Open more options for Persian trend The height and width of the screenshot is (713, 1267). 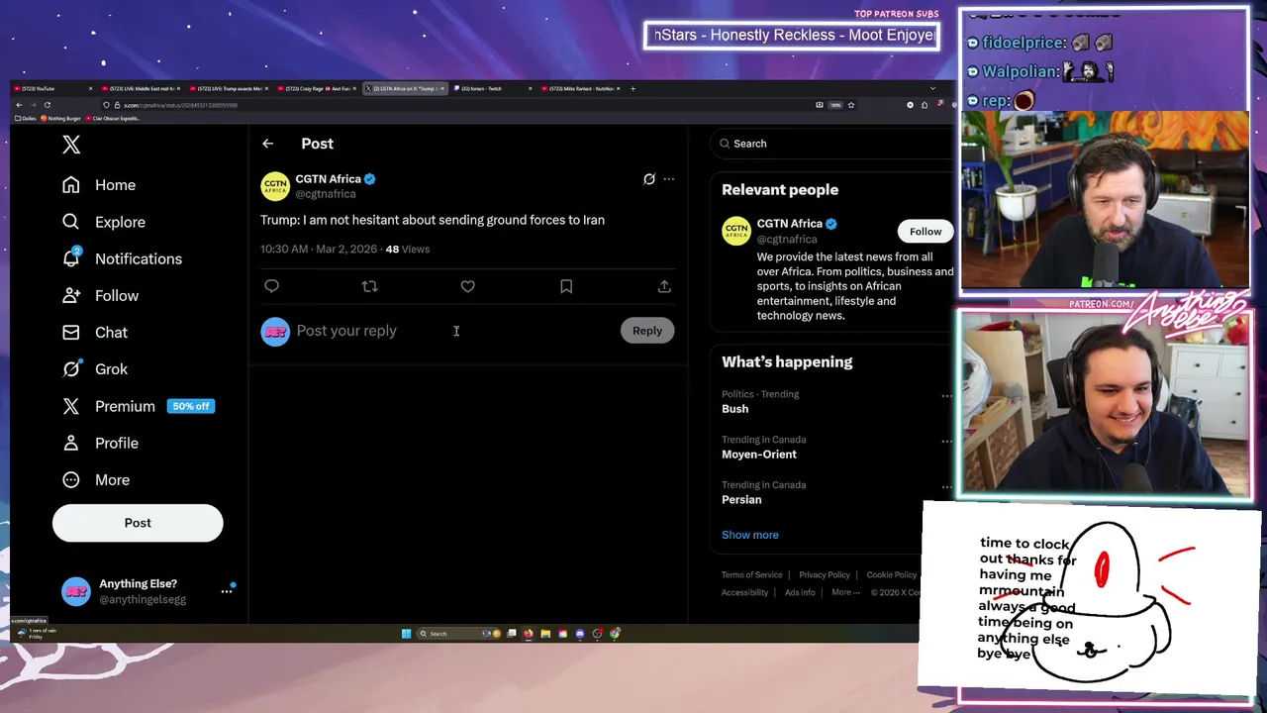[x=947, y=487]
